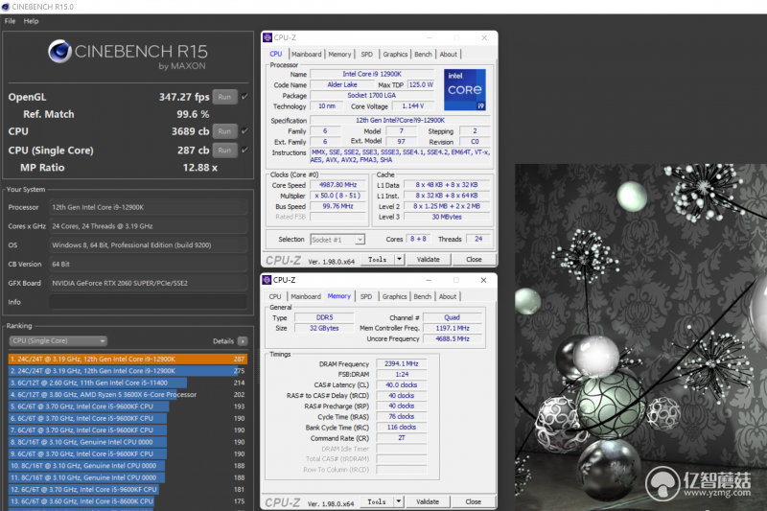Open Graphics tab in upper CPU-Z window
The width and height of the screenshot is (767, 511).
point(395,55)
